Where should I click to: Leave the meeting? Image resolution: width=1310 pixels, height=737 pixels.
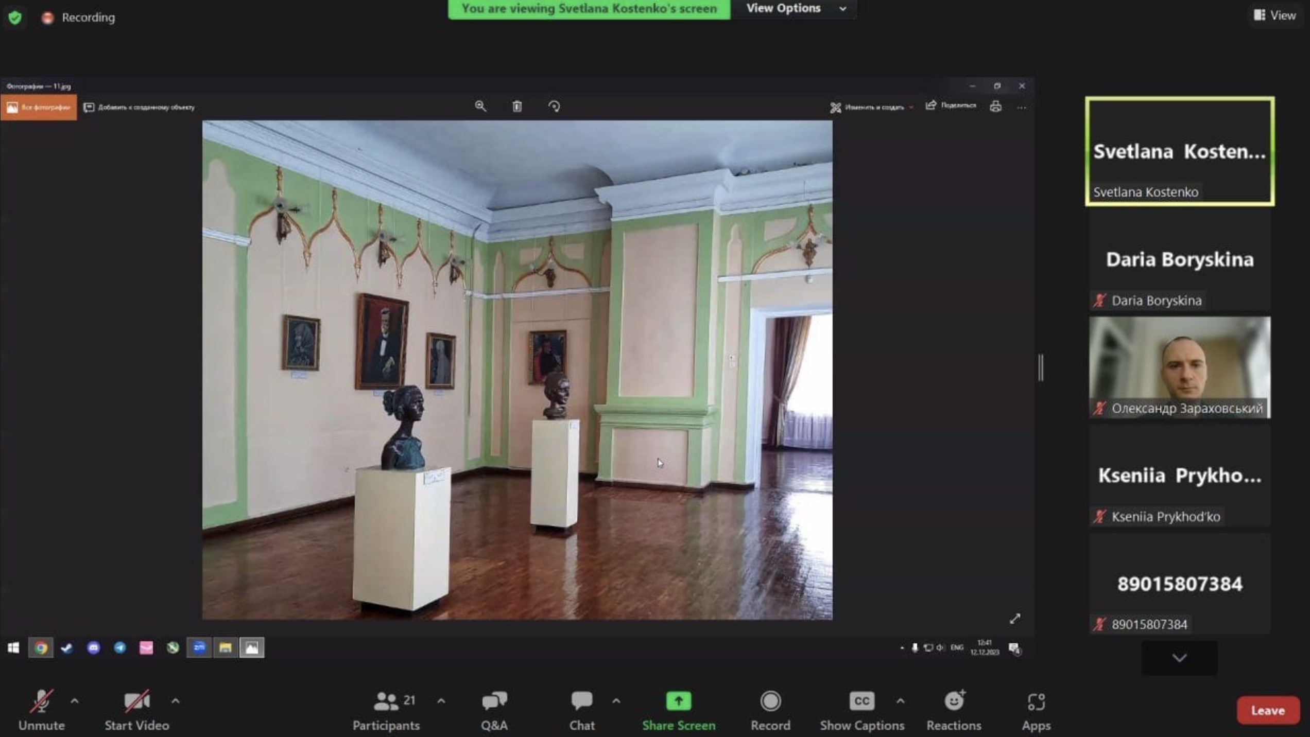coord(1268,710)
